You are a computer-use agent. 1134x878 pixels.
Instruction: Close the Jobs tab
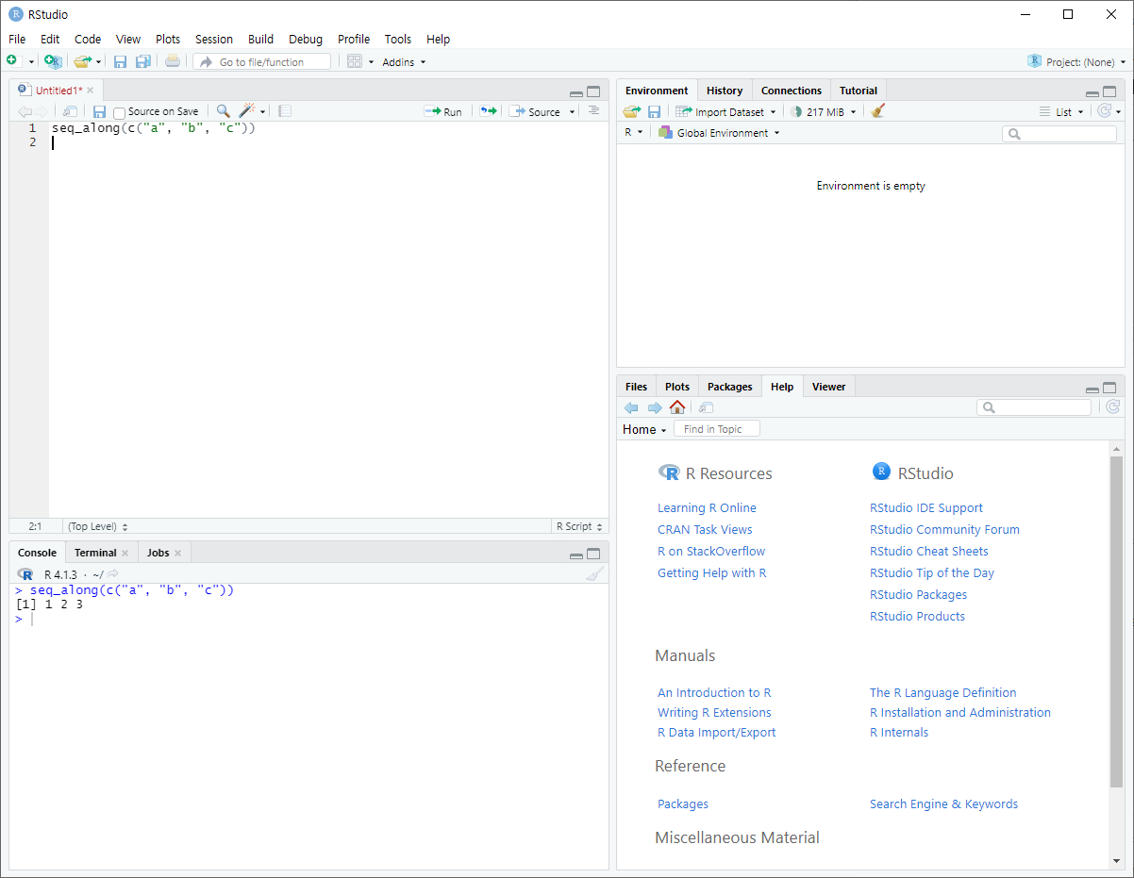(x=177, y=554)
